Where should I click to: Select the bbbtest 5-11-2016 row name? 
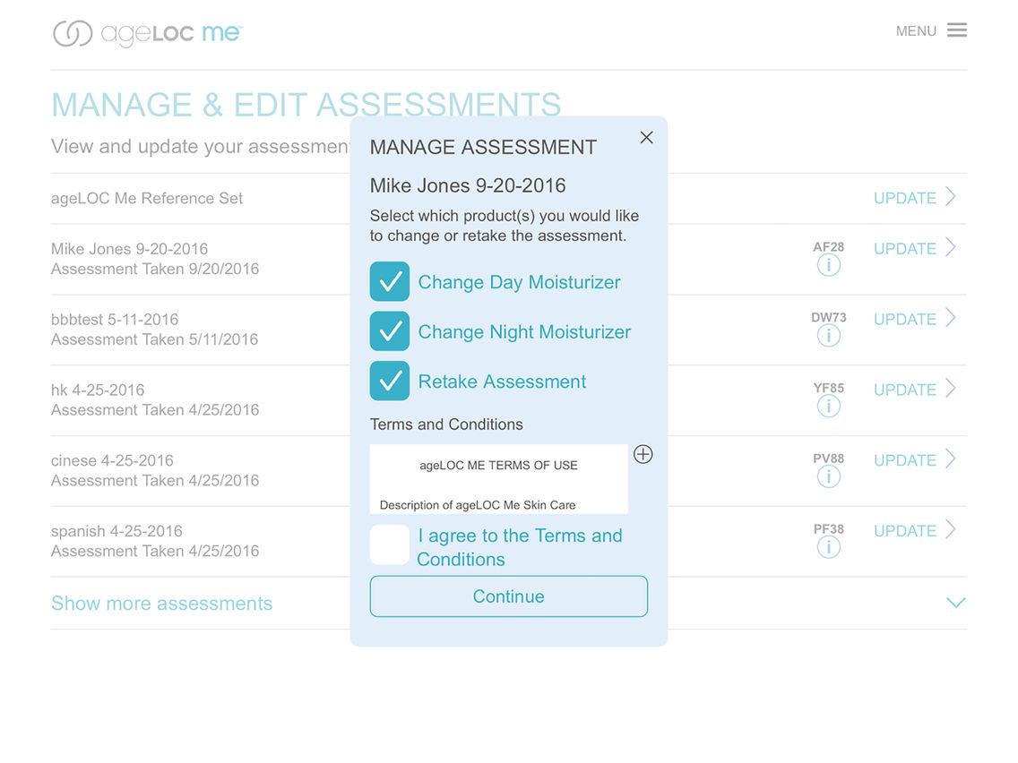pos(115,319)
